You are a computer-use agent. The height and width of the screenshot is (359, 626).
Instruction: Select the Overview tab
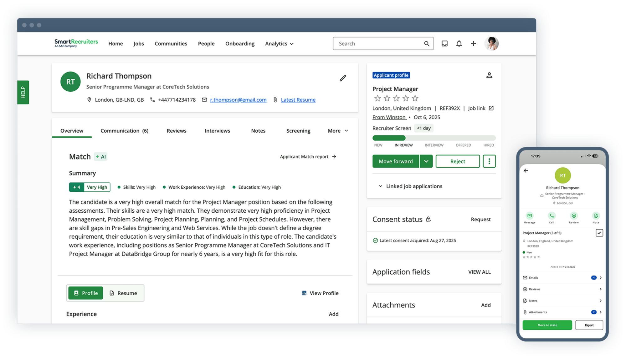click(72, 131)
